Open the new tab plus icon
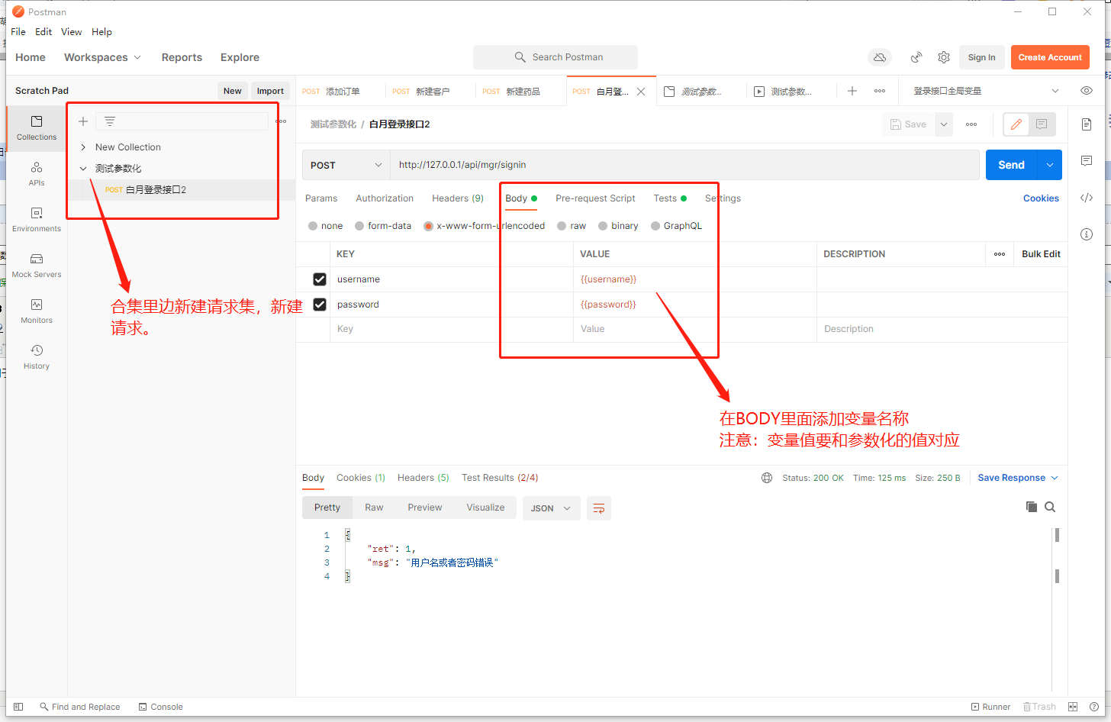Image resolution: width=1111 pixels, height=722 pixels. [x=852, y=91]
